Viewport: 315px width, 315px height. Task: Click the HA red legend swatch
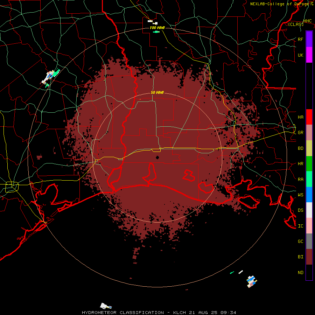309,117
